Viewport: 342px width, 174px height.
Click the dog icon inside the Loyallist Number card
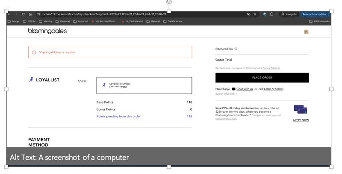pos(104,85)
